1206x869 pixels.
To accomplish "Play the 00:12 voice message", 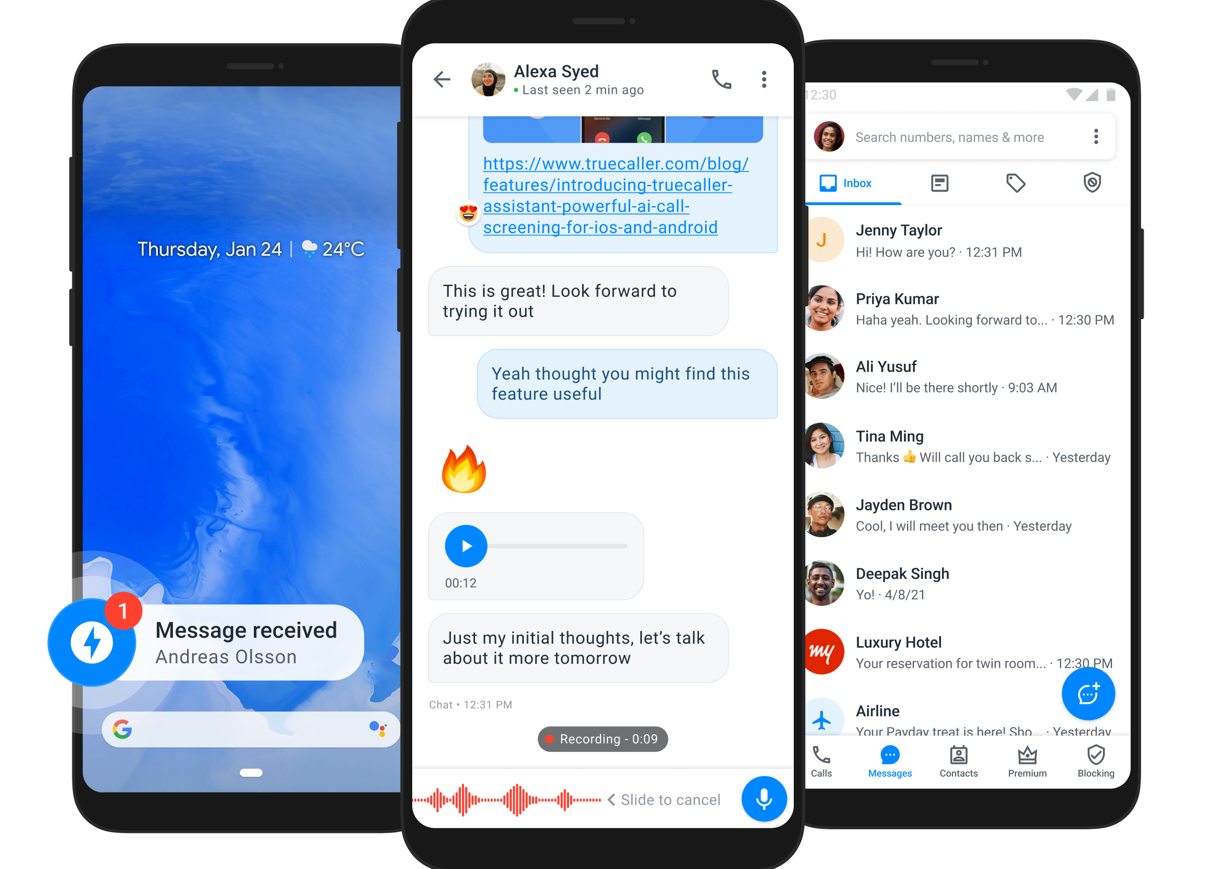I will tap(467, 543).
